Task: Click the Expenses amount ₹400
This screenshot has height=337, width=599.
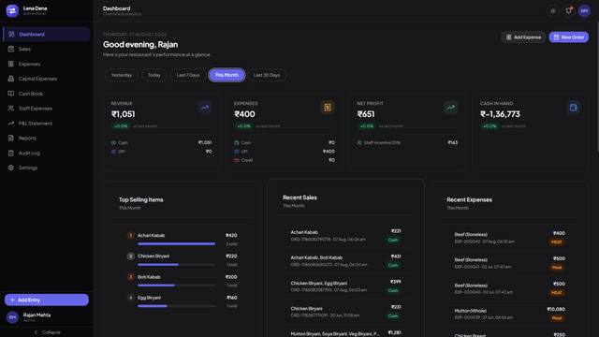Action: click(244, 114)
